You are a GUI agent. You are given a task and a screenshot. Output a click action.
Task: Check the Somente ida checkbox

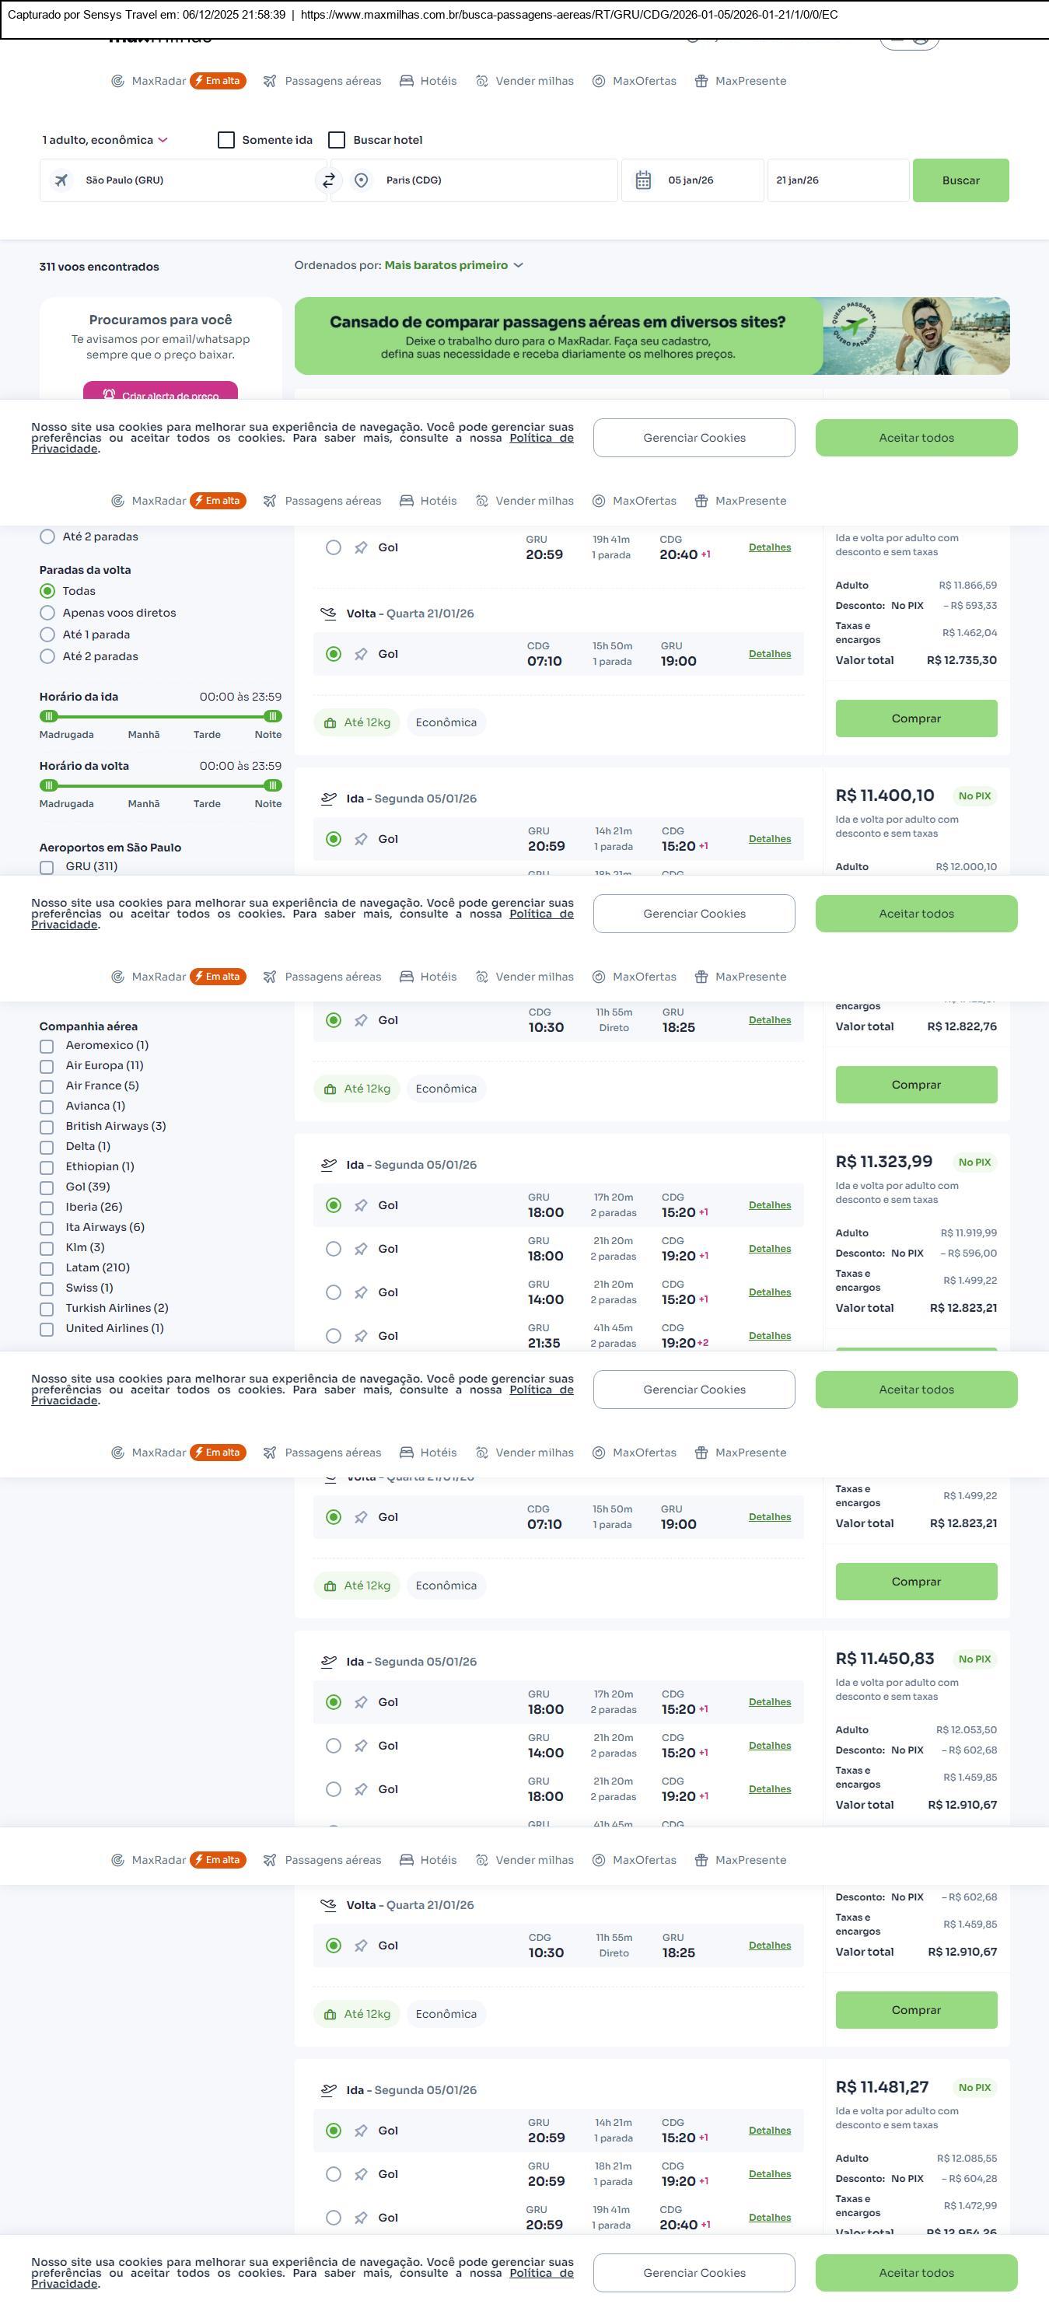(226, 140)
